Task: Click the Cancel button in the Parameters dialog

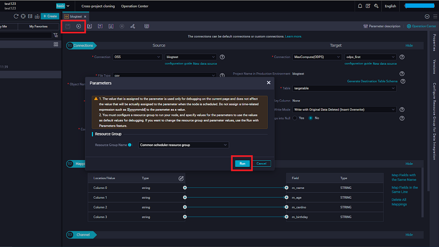Action: coord(261,164)
